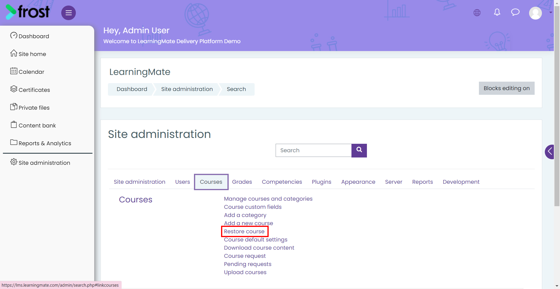The image size is (560, 289).
Task: Open Course custom fields
Action: pos(253,207)
